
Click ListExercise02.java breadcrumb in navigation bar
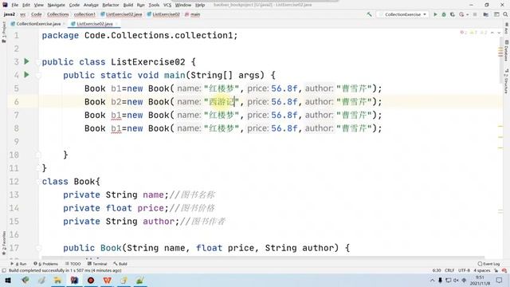pos(121,14)
